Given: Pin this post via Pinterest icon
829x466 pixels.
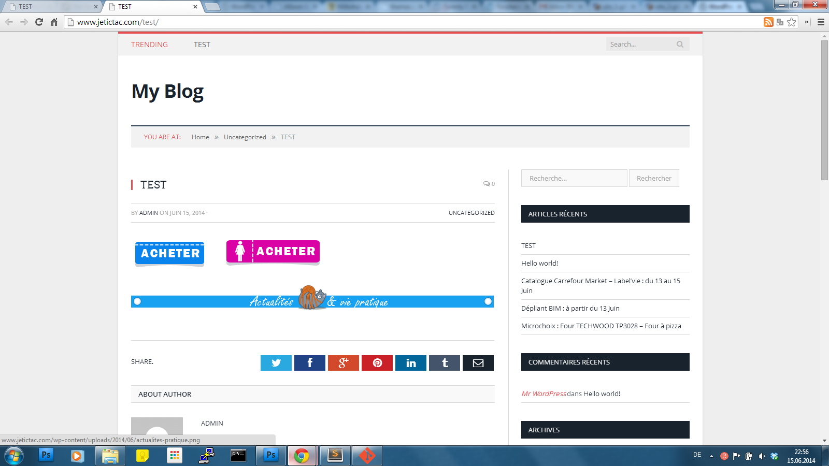Looking at the screenshot, I should (x=377, y=363).
